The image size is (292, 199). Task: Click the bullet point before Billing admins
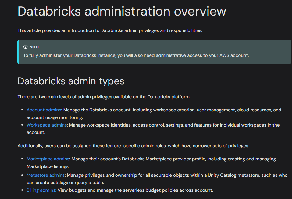(22, 190)
